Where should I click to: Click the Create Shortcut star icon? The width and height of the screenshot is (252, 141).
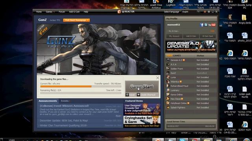point(138,95)
